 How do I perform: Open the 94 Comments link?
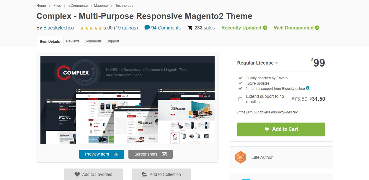pyautogui.click(x=166, y=28)
